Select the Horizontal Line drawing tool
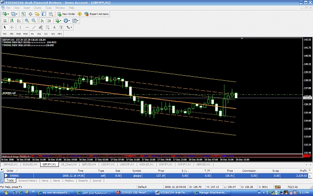This screenshot has height=196, width=313. click(x=27, y=28)
